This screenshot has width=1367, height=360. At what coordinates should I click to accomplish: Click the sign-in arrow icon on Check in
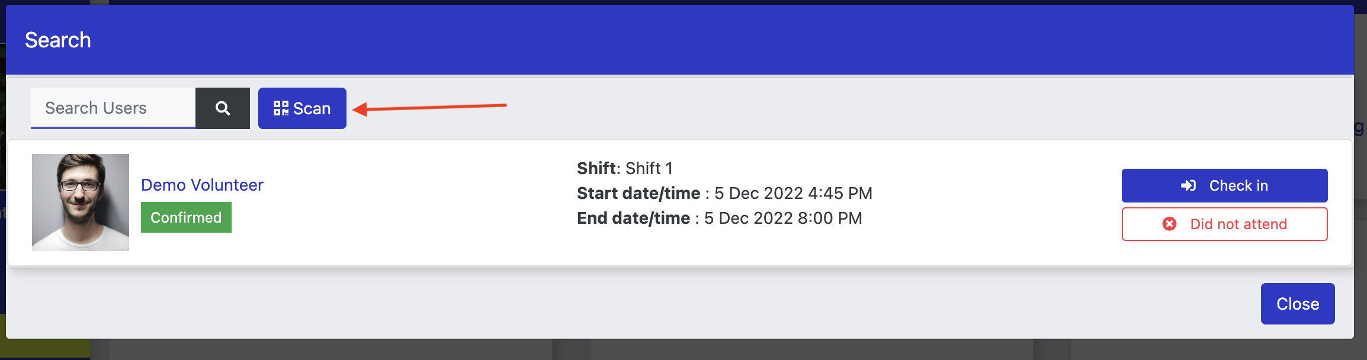tap(1188, 186)
